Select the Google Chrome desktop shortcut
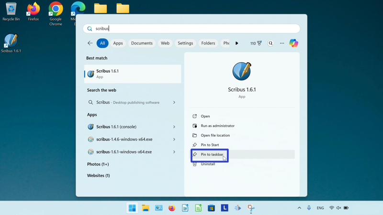 coord(56,14)
